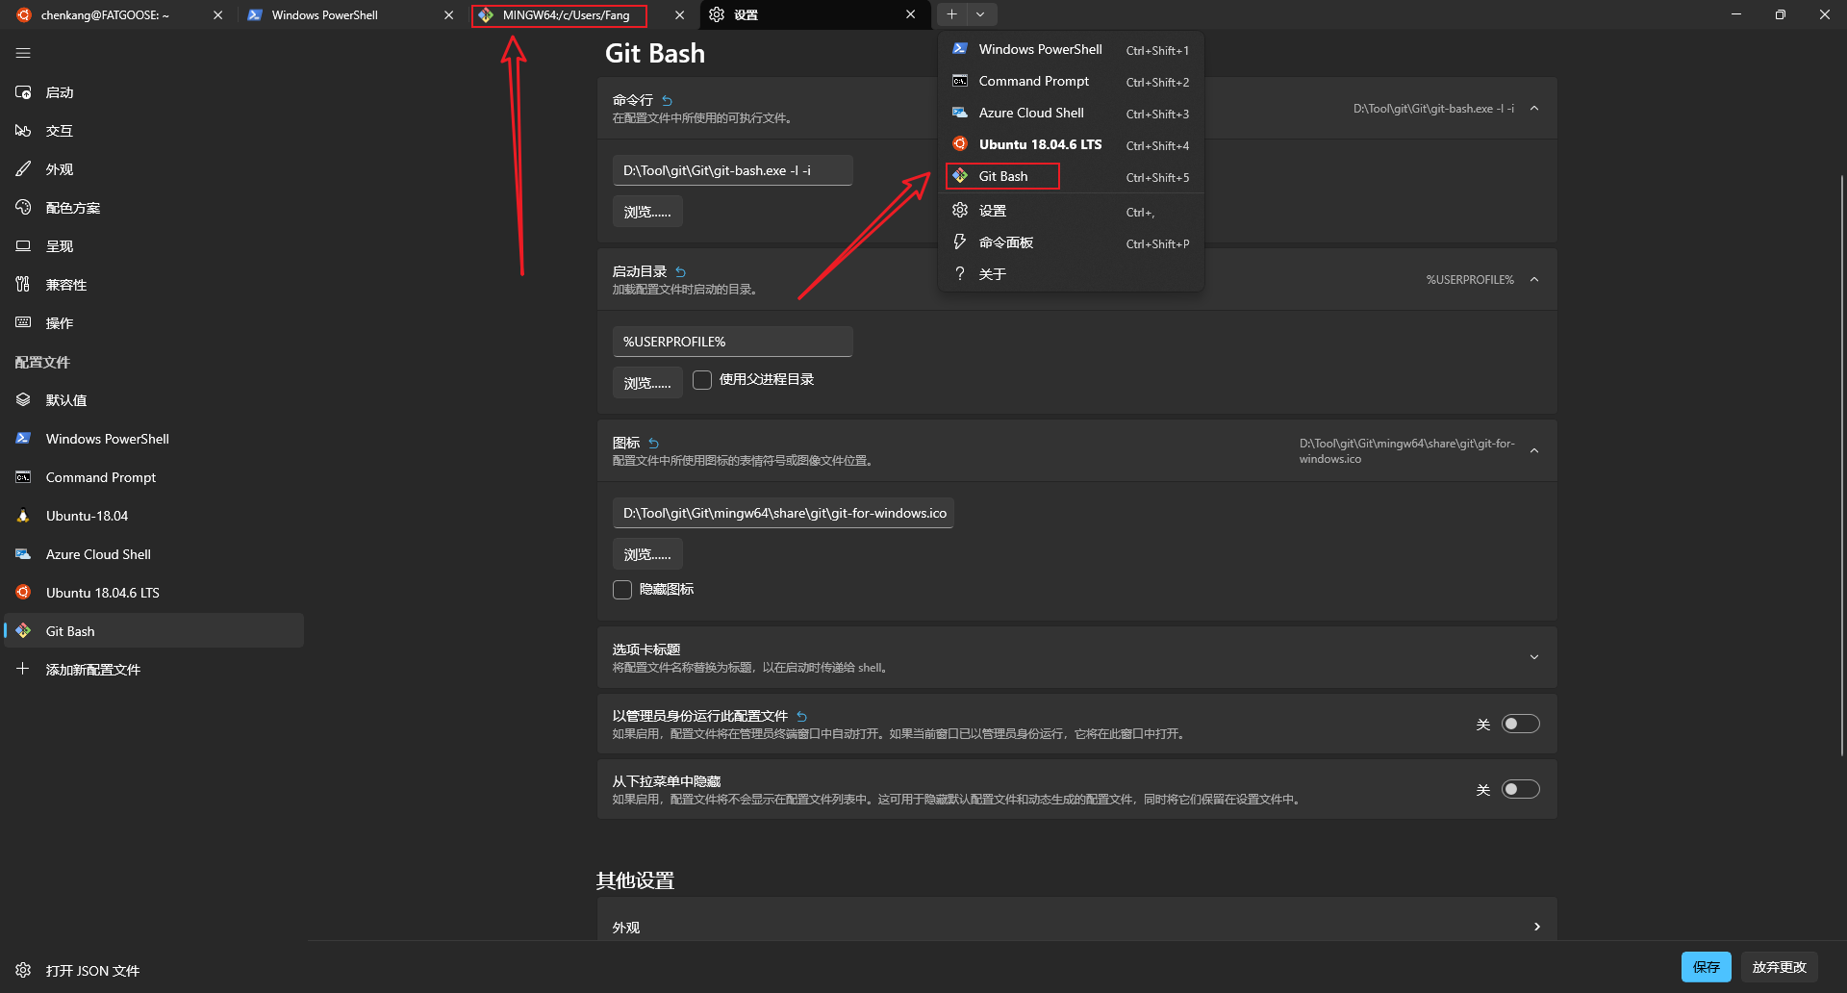Check the 隐藏图标 checkbox

(622, 590)
